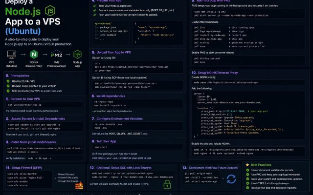
Task: Click the firewall brick-and-flame icon
Action: point(79,185)
